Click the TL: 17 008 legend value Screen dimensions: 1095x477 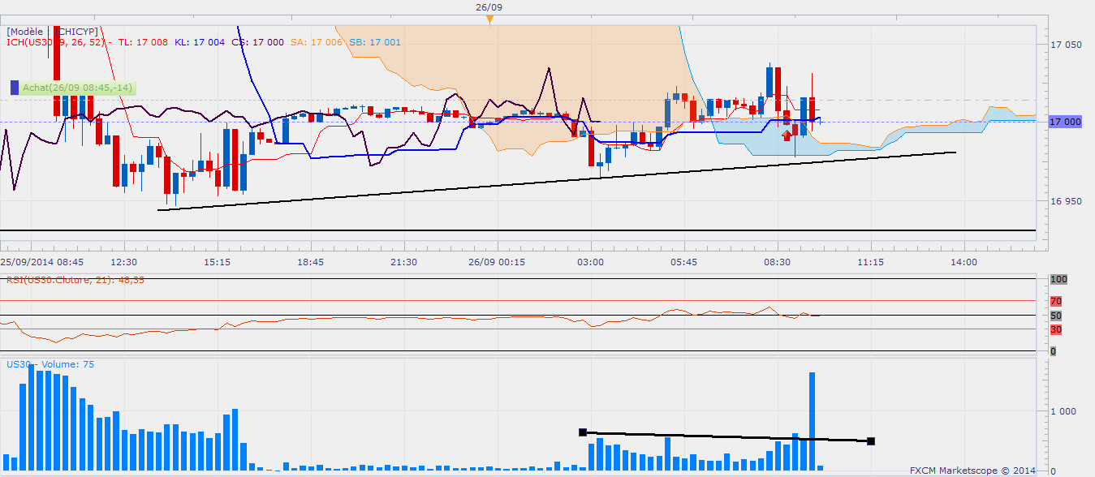coord(143,42)
